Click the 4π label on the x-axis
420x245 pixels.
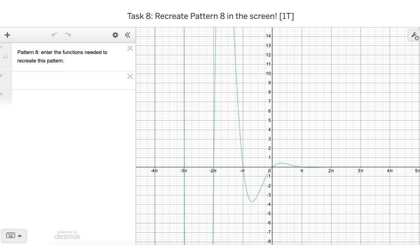pos(390,171)
